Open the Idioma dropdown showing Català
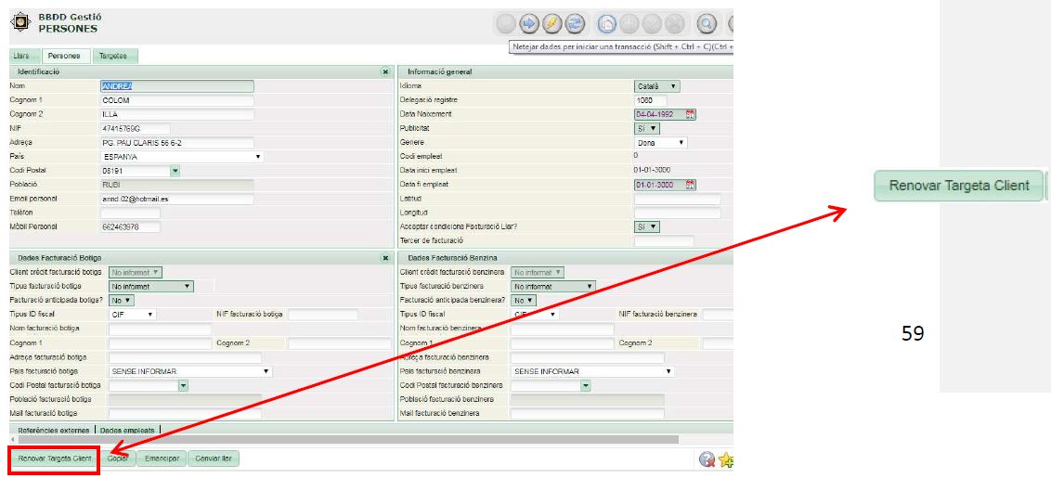The width and height of the screenshot is (1051, 478). [x=656, y=86]
